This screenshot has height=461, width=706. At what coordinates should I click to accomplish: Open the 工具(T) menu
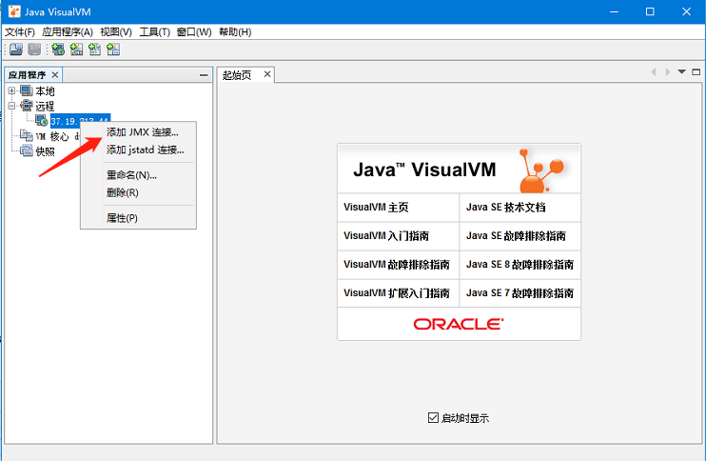[x=154, y=32]
